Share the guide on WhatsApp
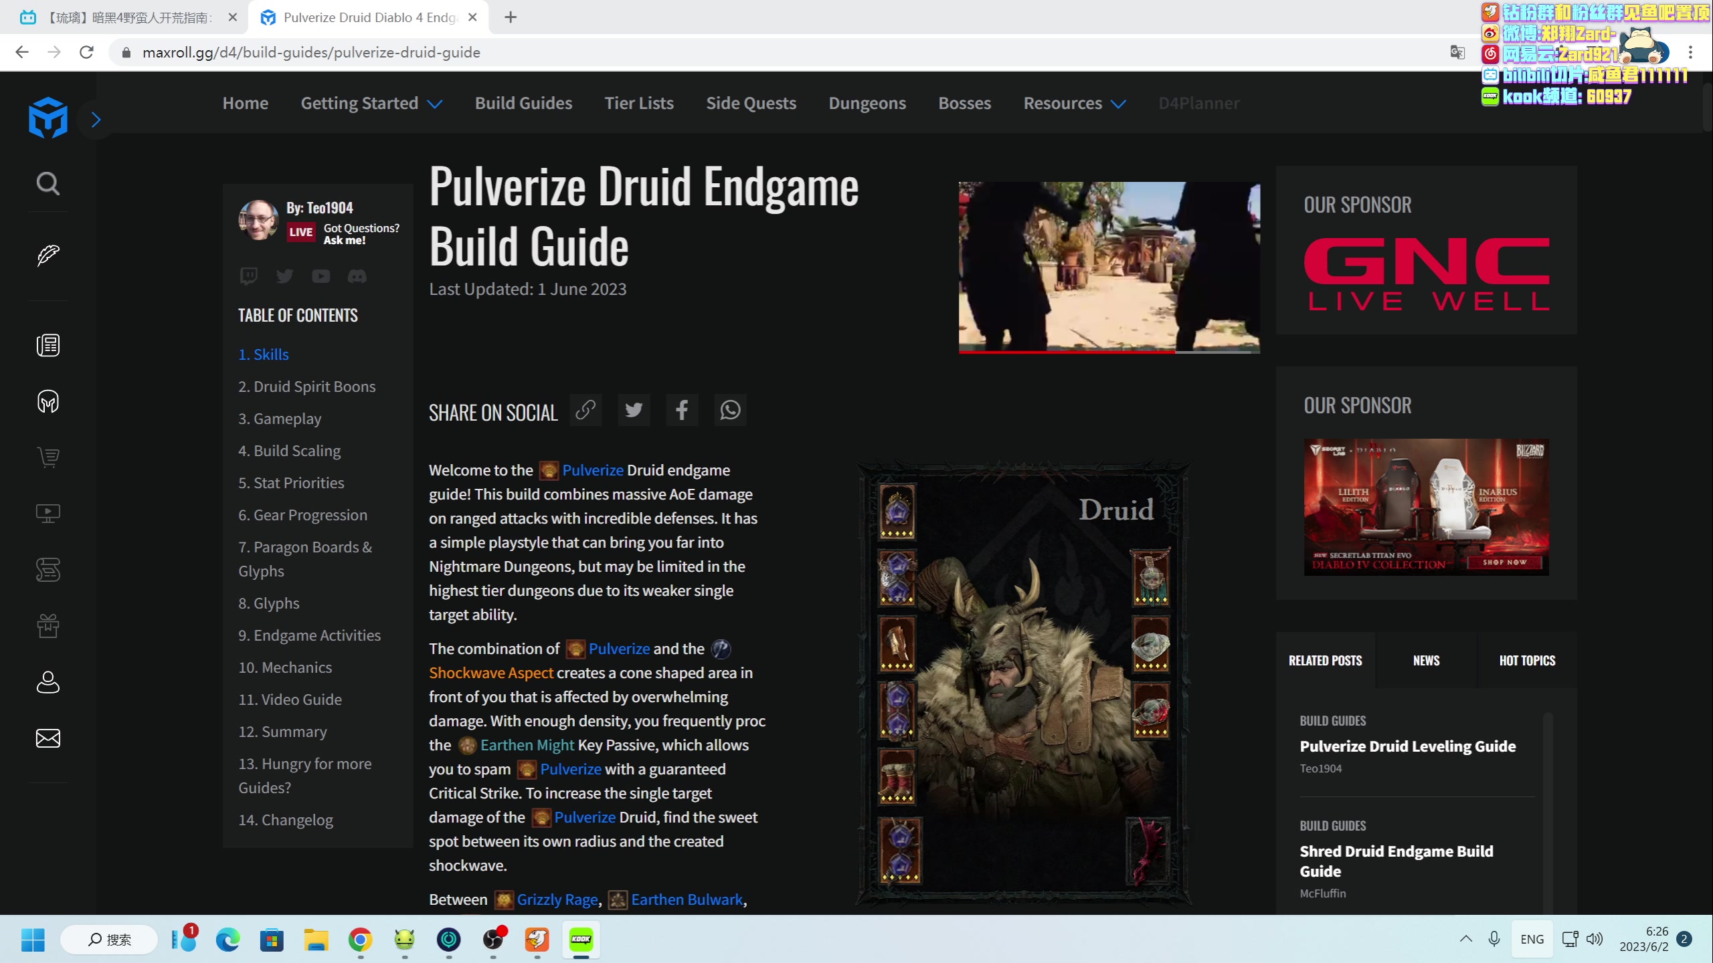The width and height of the screenshot is (1713, 963). pos(730,410)
